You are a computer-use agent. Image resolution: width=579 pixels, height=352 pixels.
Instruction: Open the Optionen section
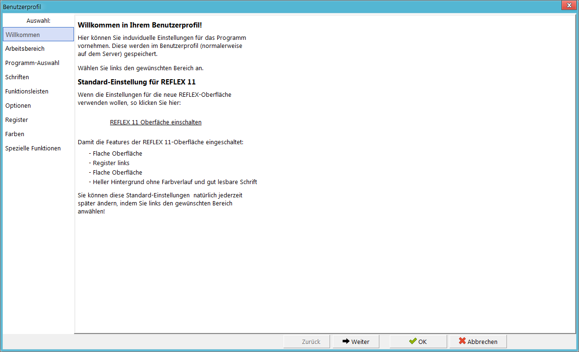pyautogui.click(x=38, y=105)
